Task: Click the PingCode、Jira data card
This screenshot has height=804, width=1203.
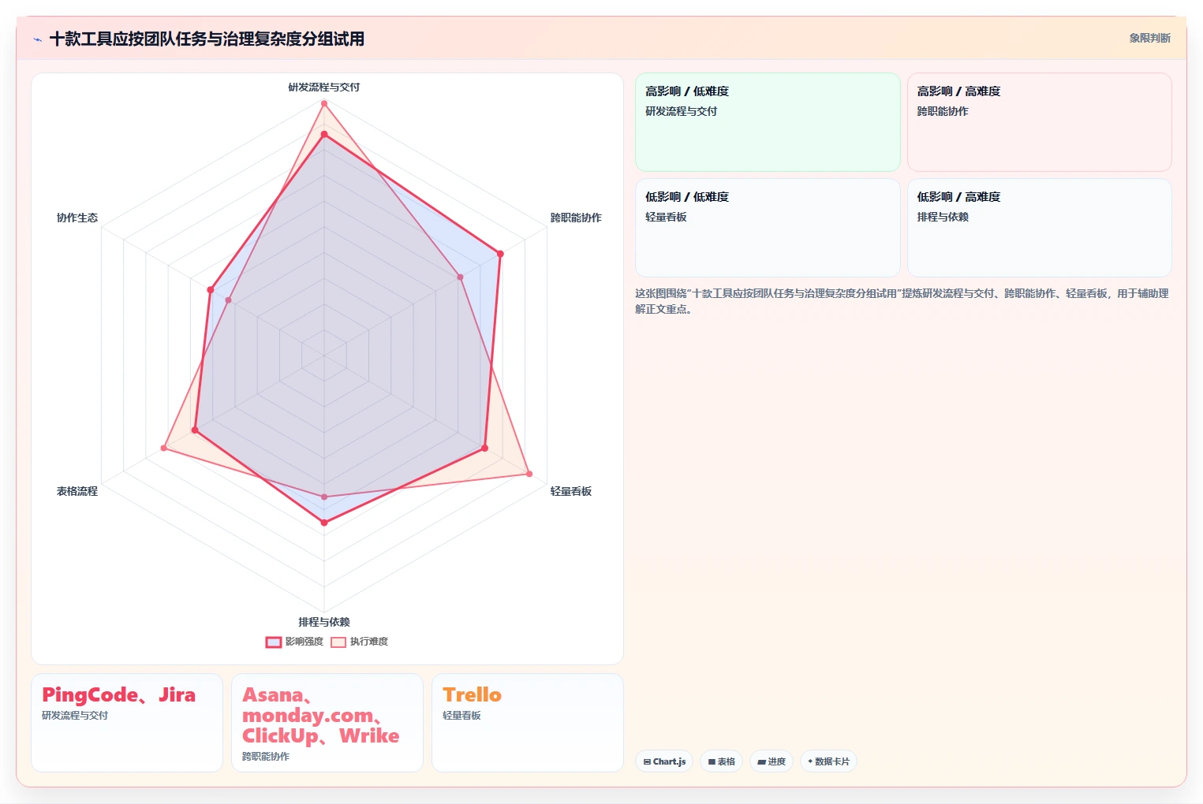Action: tap(127, 723)
